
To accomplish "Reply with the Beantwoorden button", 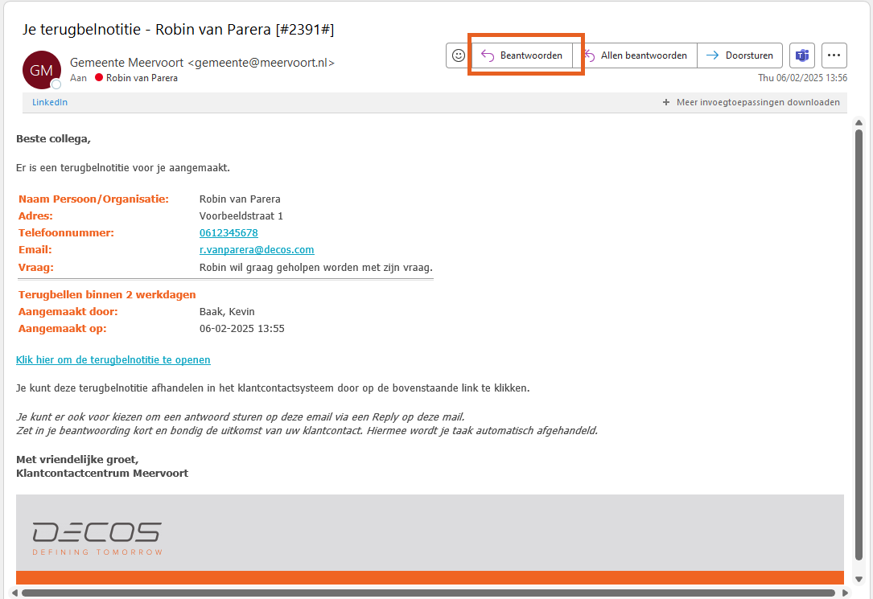I will [x=522, y=55].
